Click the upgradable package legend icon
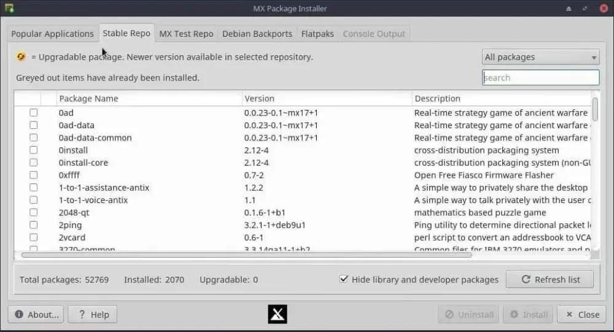This screenshot has width=614, height=332. click(x=21, y=57)
